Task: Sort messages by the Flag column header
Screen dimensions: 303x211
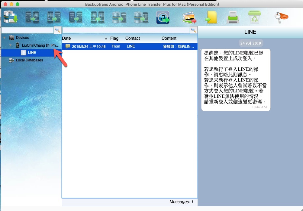Action: pyautogui.click(x=114, y=38)
